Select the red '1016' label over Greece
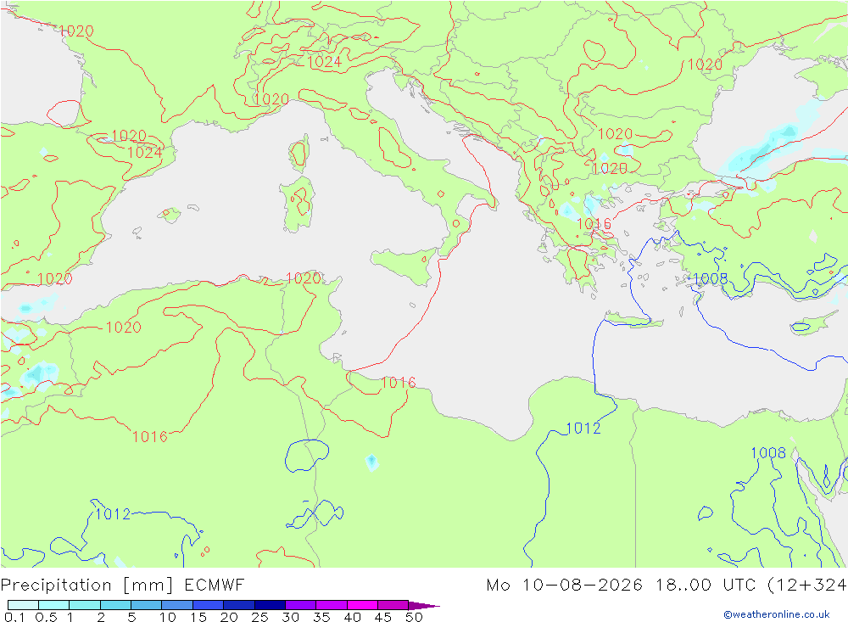 pos(594,223)
